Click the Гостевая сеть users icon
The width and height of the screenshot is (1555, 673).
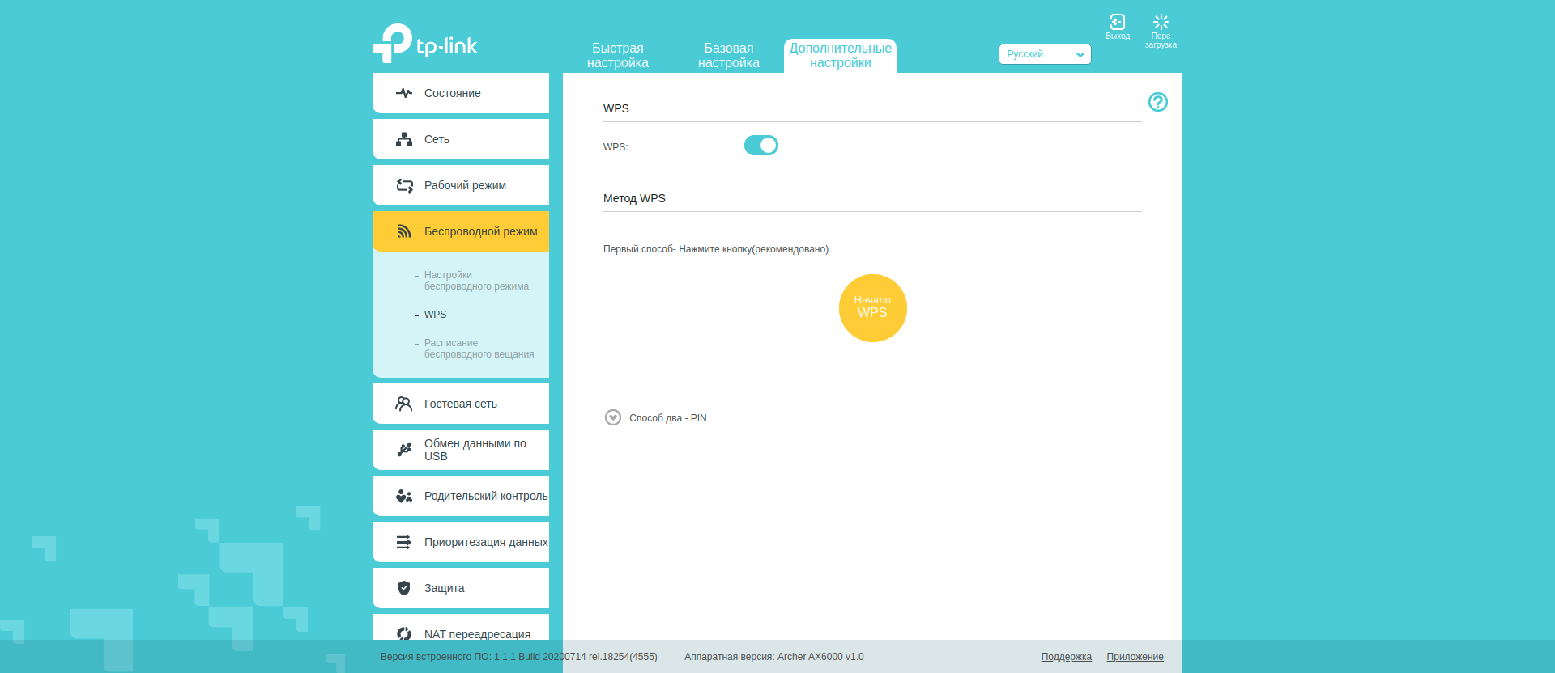click(403, 404)
